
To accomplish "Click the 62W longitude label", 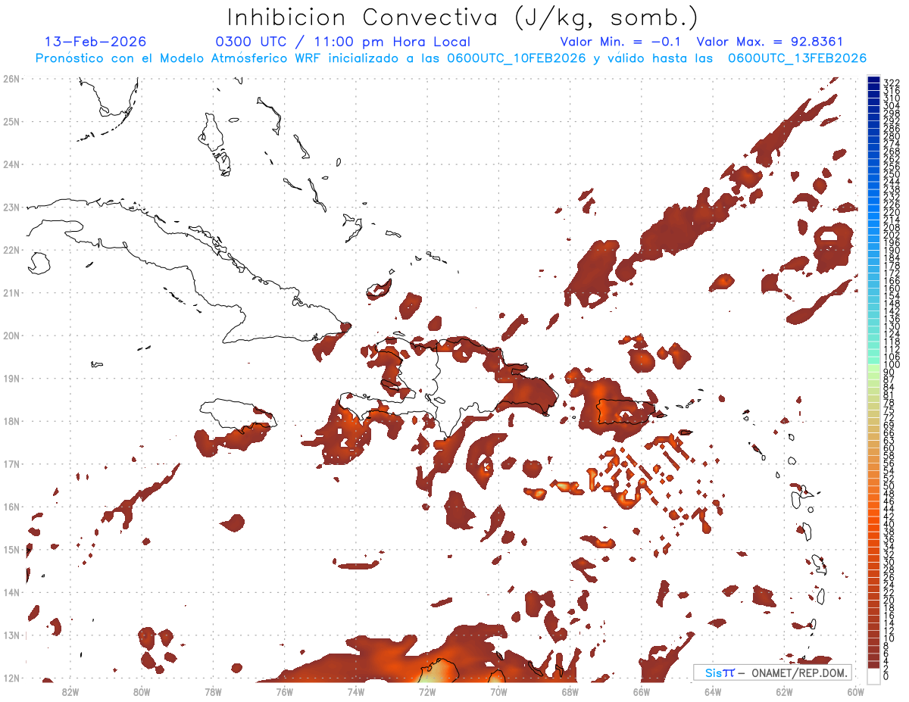I will point(785,691).
